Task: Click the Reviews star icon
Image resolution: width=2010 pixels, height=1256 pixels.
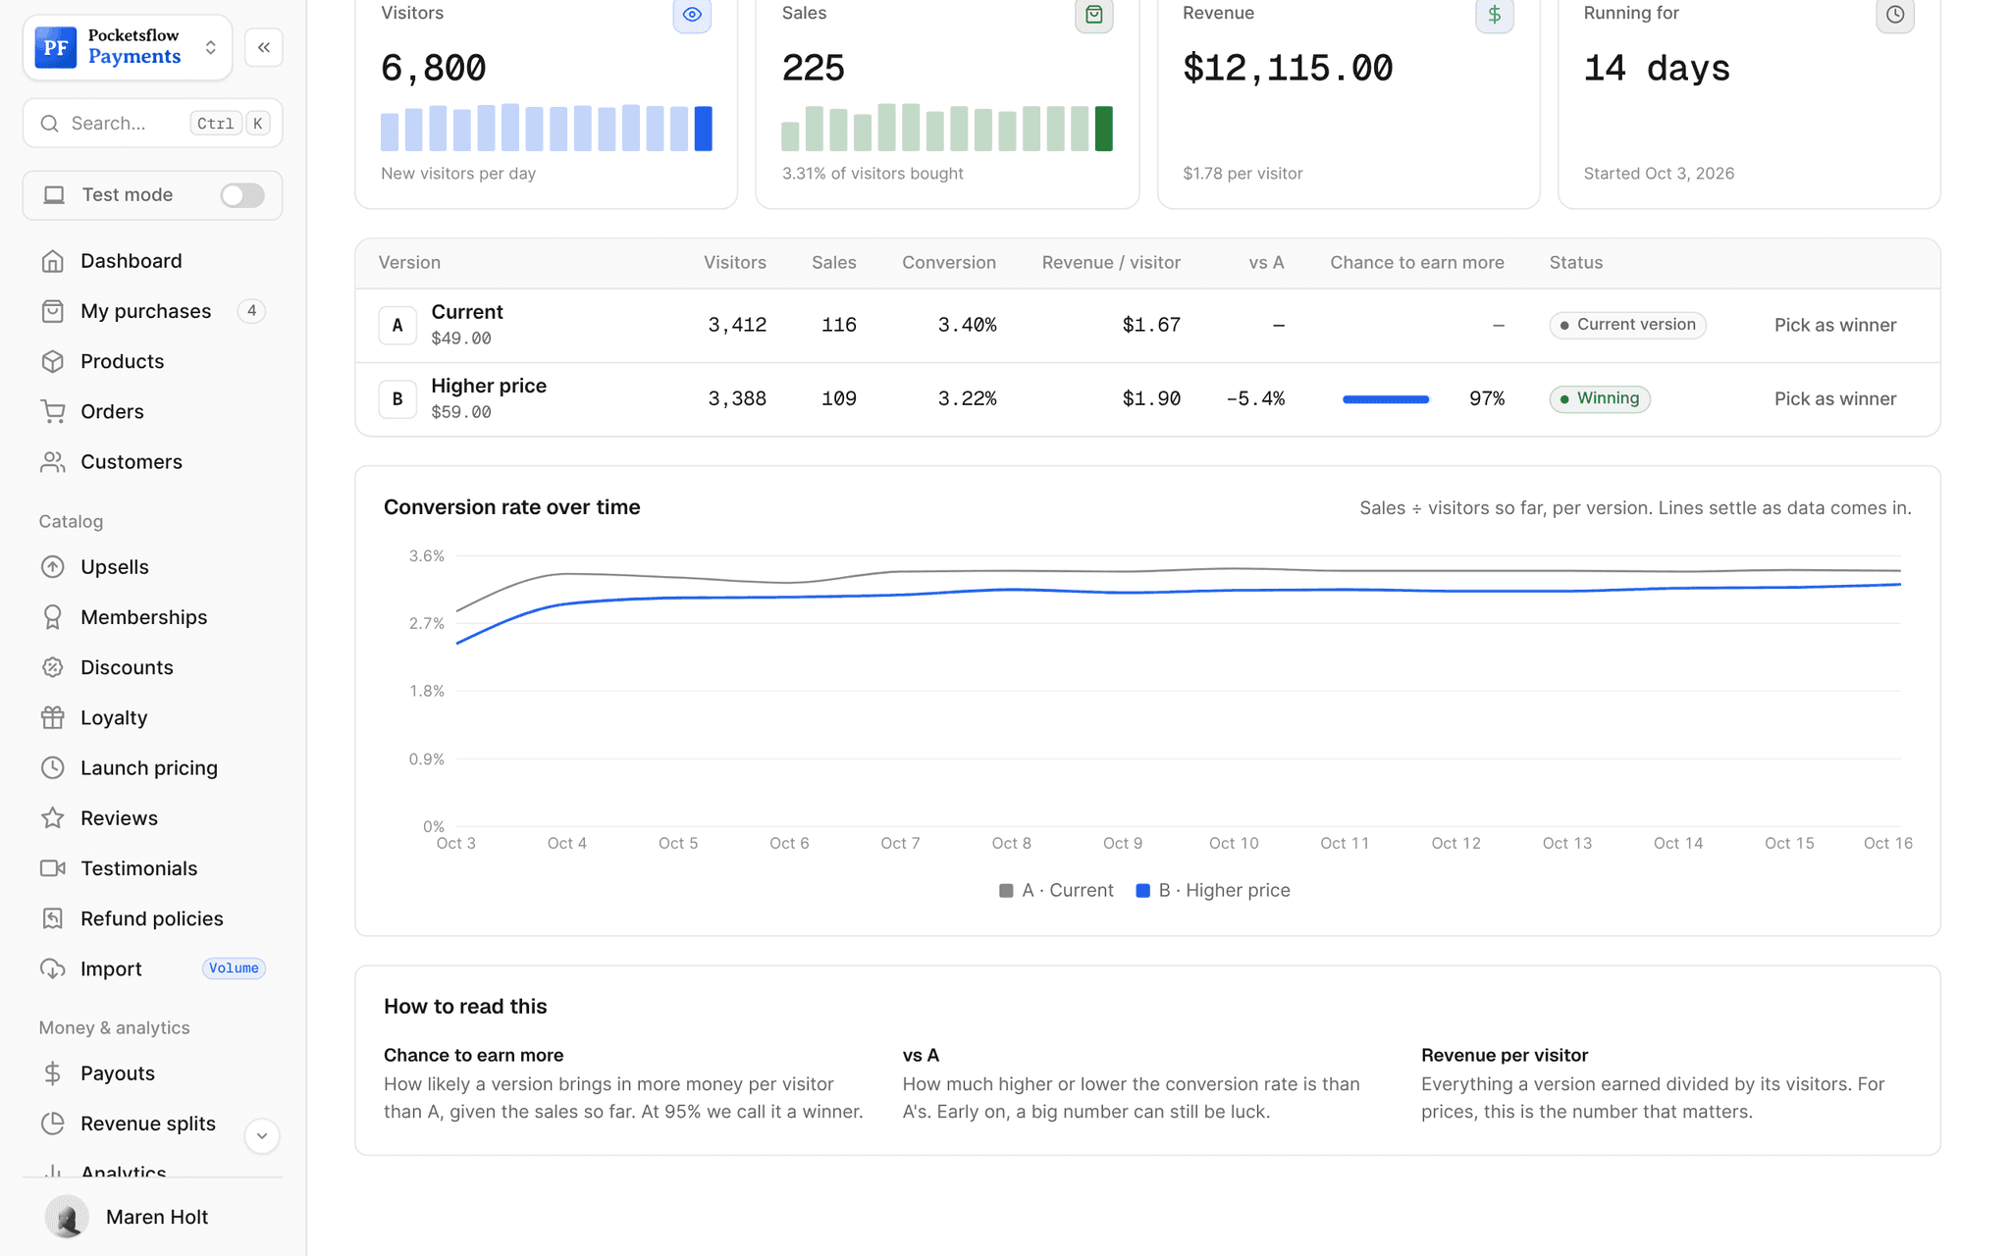Action: 53,818
